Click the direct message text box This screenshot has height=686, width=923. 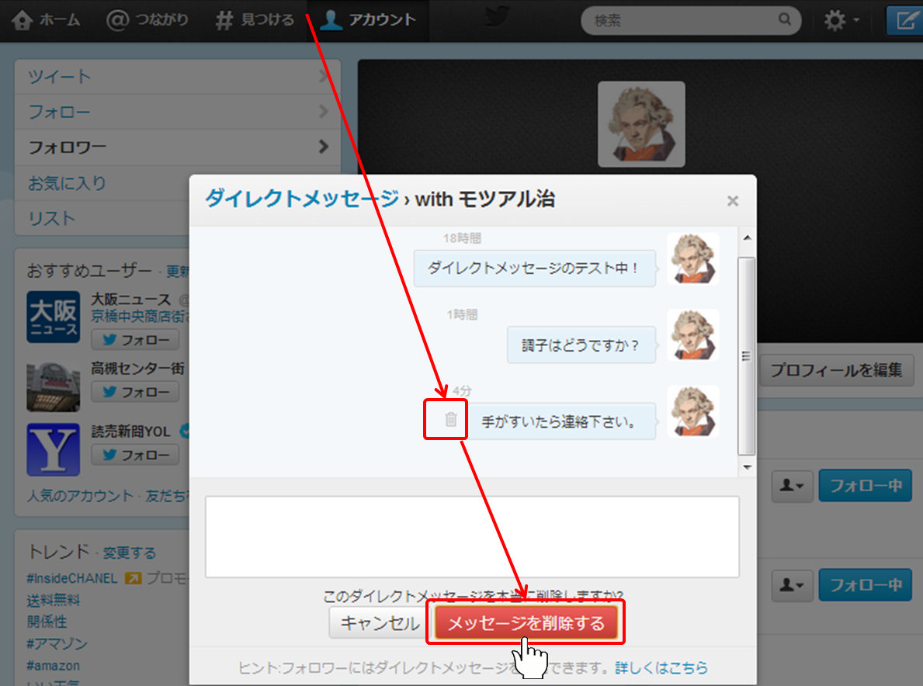click(471, 536)
